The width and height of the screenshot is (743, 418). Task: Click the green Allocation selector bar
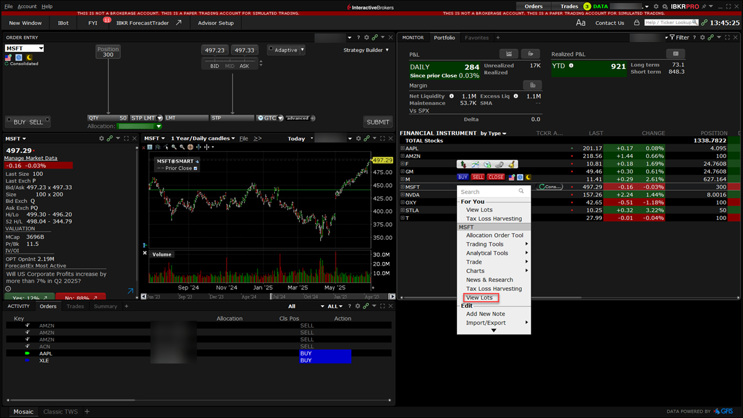click(139, 126)
